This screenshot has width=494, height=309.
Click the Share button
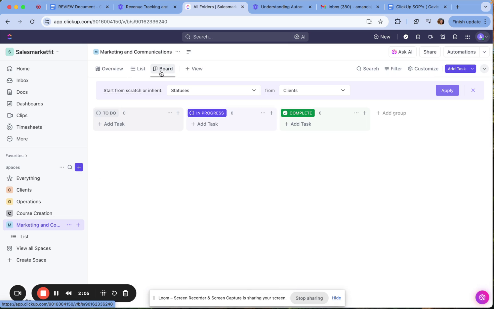pyautogui.click(x=430, y=52)
